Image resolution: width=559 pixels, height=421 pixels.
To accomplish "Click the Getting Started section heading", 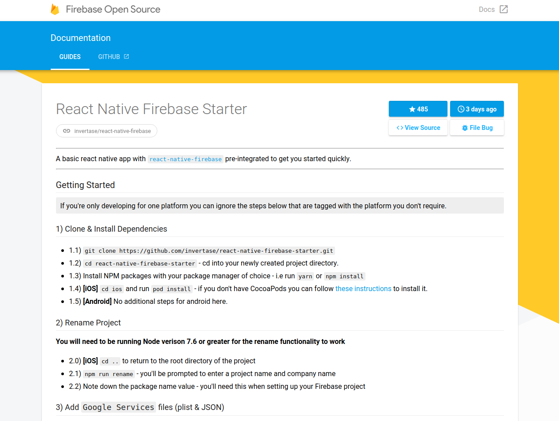I will [x=85, y=185].
